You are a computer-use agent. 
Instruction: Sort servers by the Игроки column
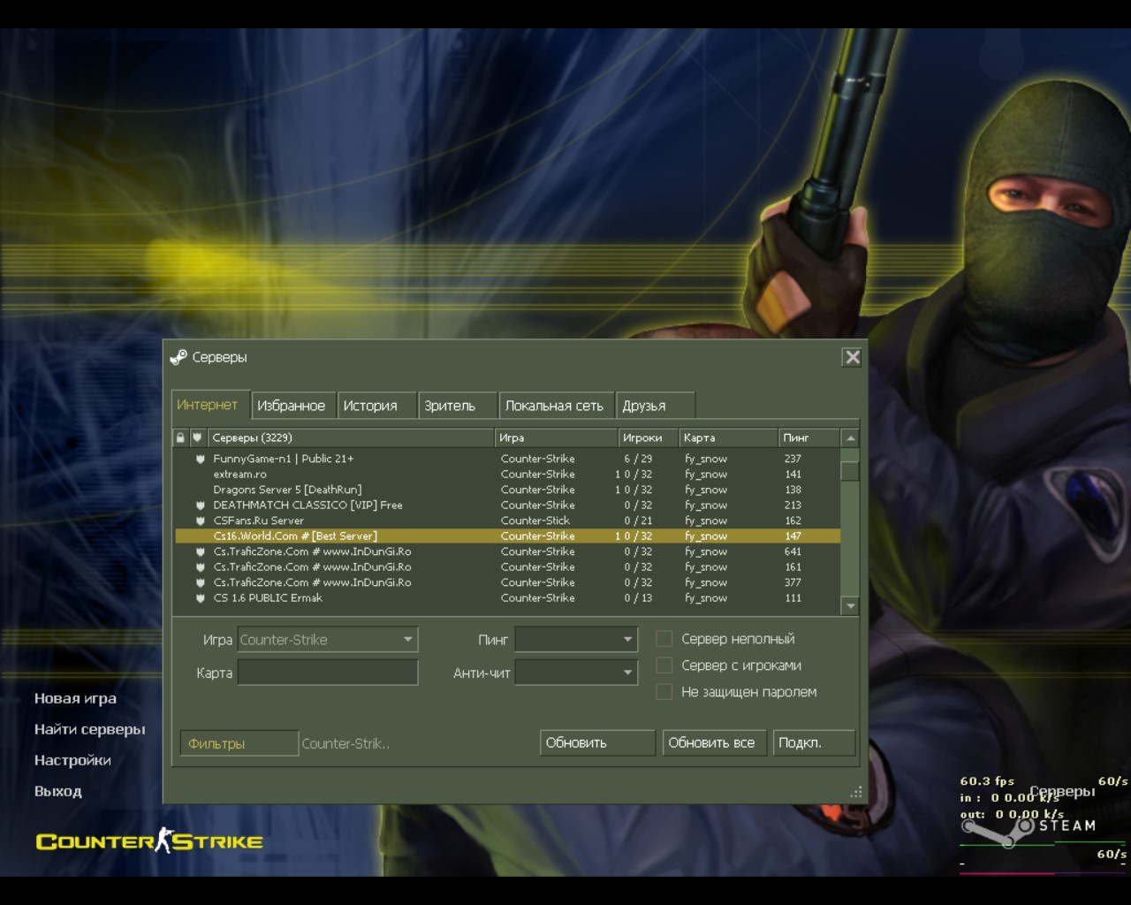[649, 437]
